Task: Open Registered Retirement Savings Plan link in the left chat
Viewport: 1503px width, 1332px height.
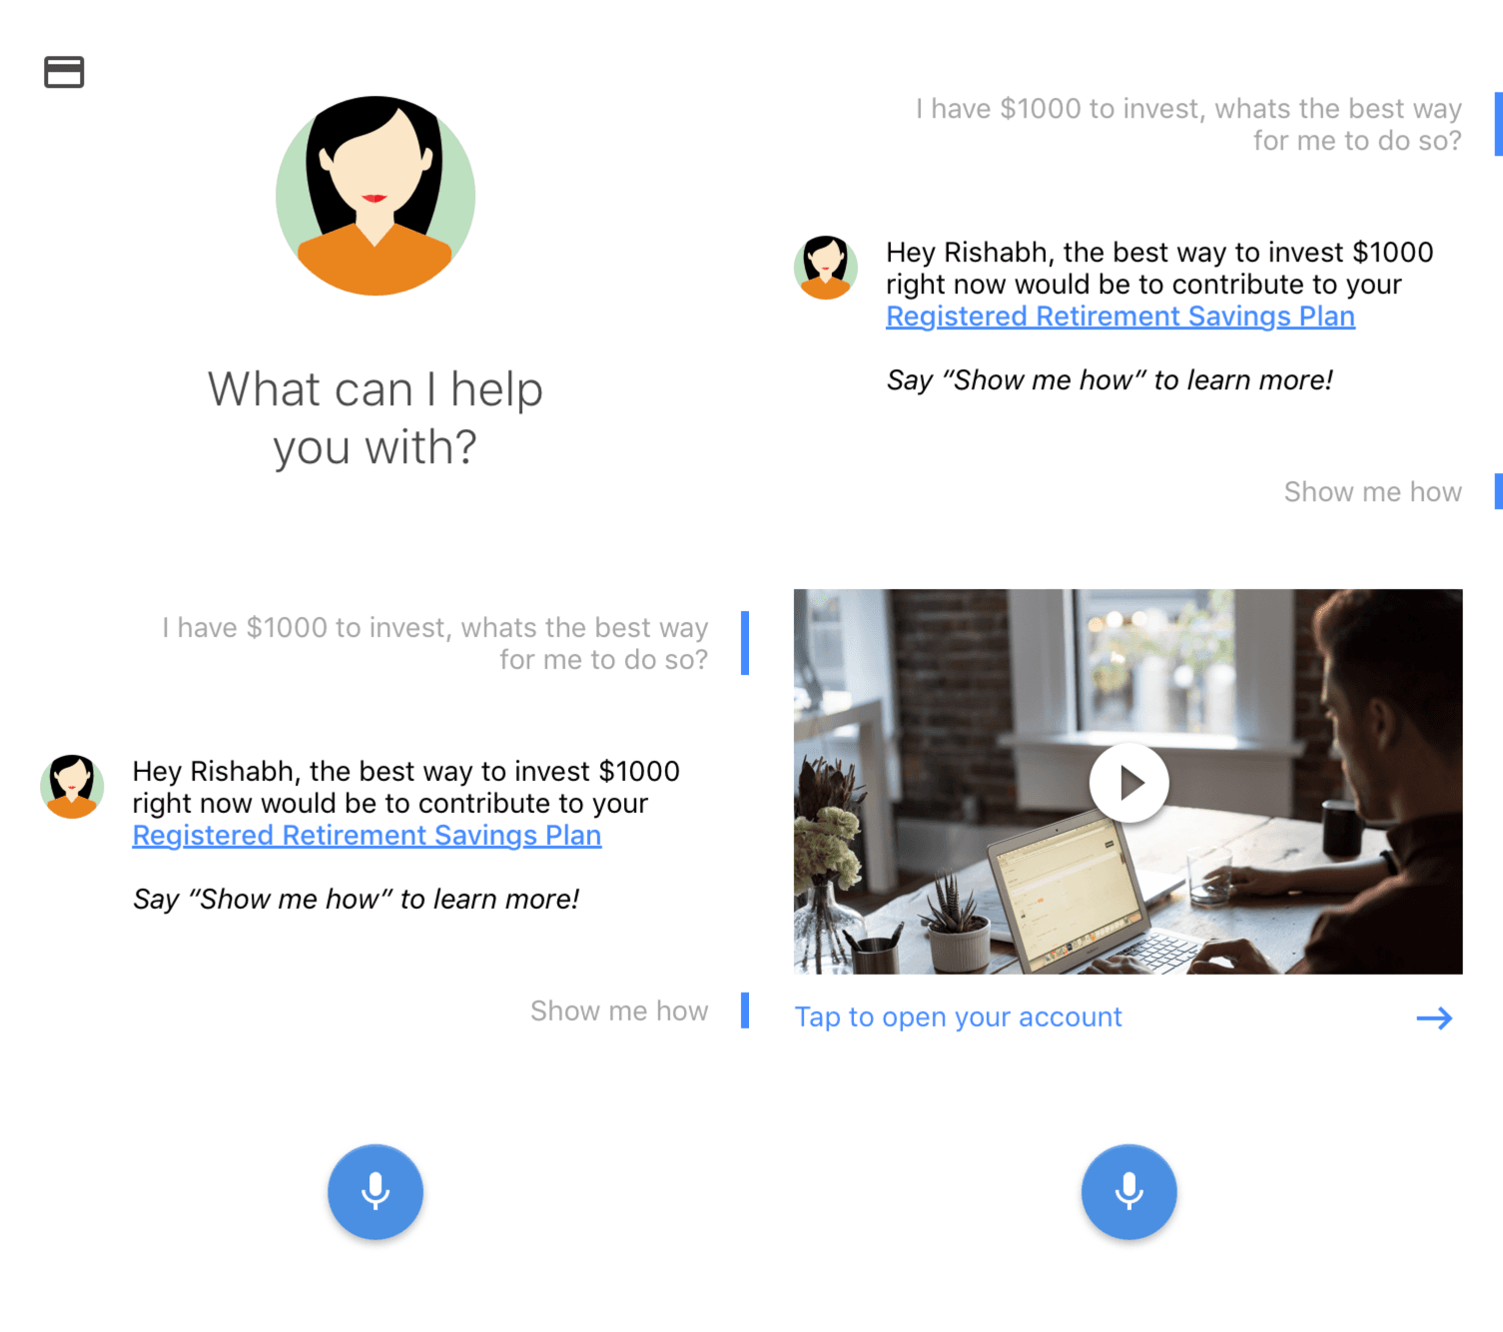Action: [x=367, y=836]
